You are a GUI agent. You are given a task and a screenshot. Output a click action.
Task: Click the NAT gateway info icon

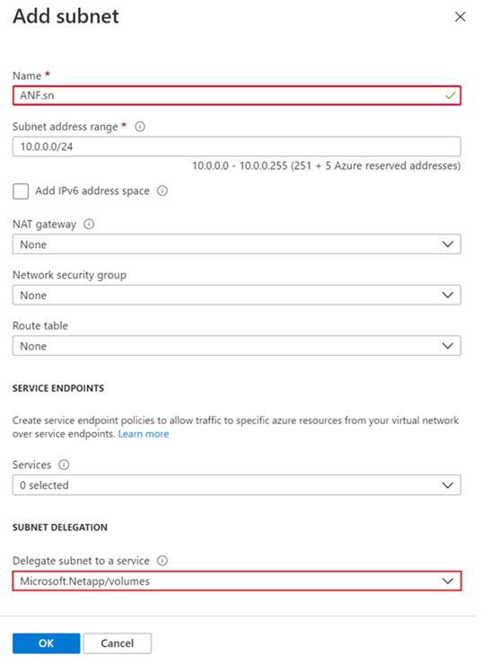pos(89,224)
